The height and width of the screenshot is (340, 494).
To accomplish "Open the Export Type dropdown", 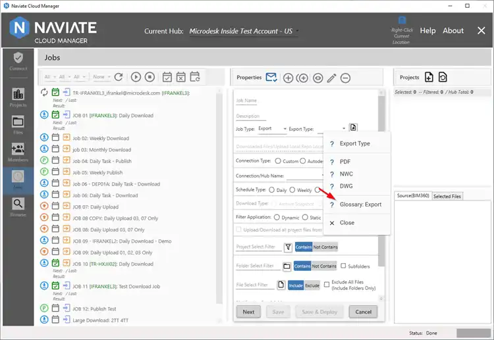I will pyautogui.click(x=331, y=129).
